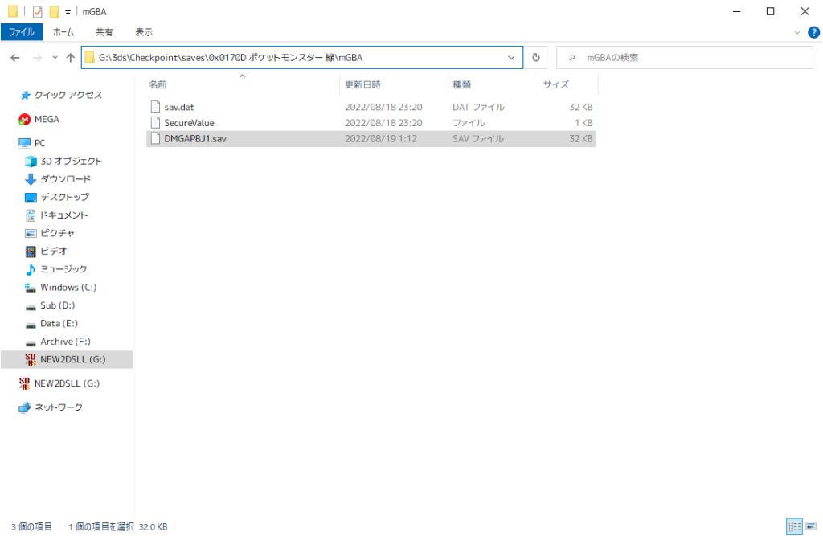Switch to large icons view layout icon
This screenshot has width=823, height=536.
click(x=812, y=526)
